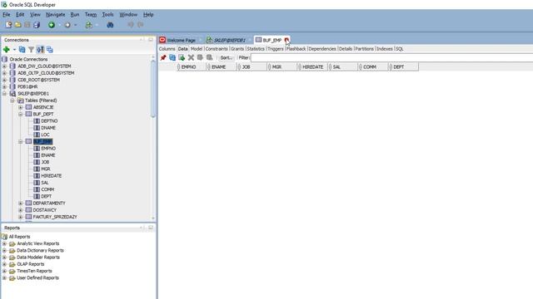The image size is (533, 299).
Task: Select the DNAME column under BUF_DEPT
Action: [x=48, y=128]
